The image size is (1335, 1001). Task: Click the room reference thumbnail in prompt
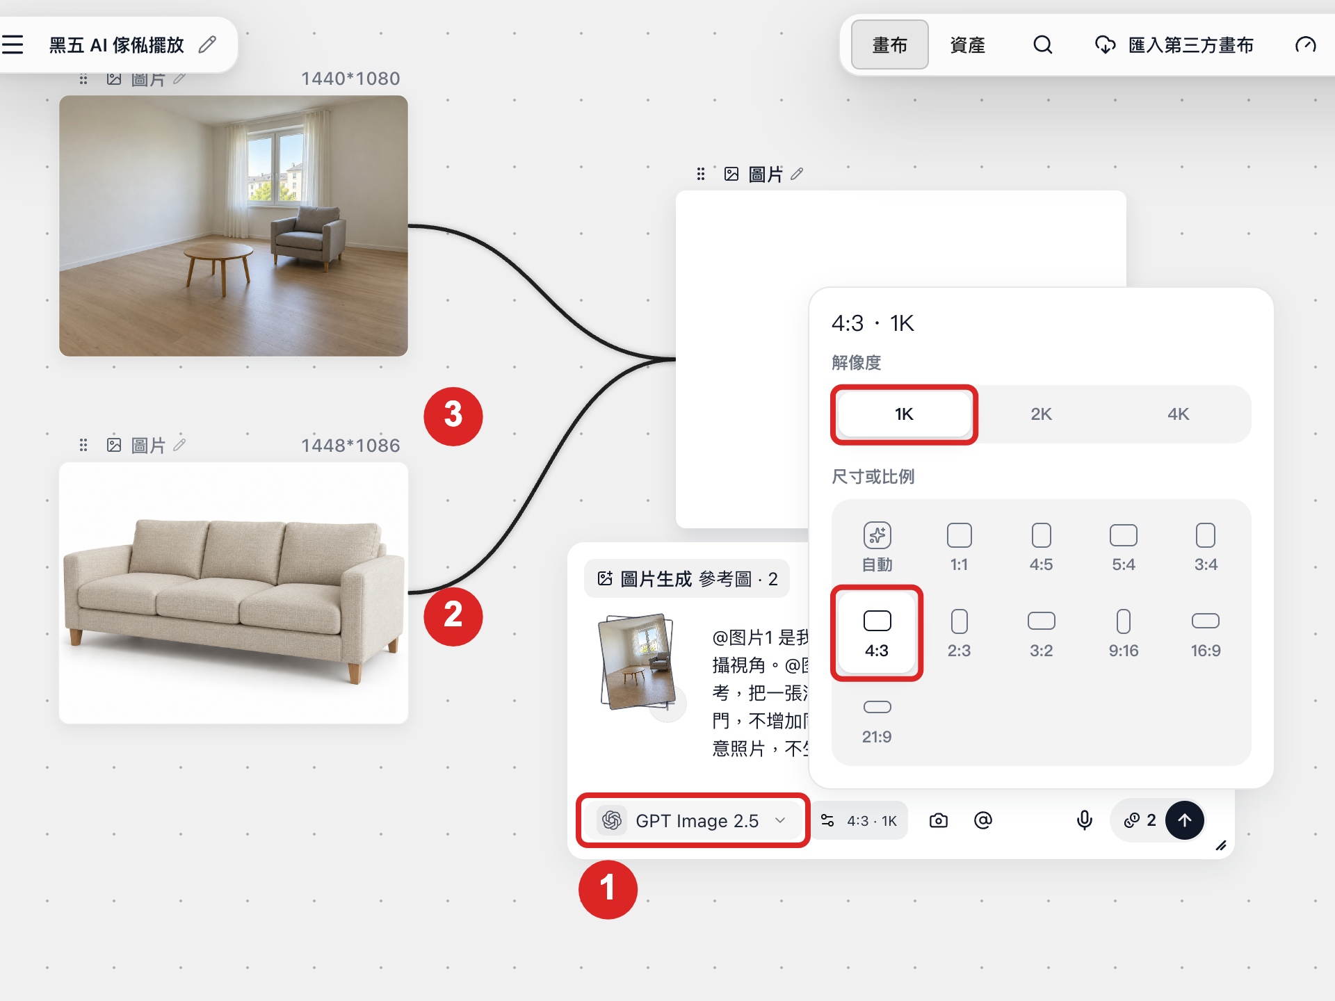(x=636, y=662)
